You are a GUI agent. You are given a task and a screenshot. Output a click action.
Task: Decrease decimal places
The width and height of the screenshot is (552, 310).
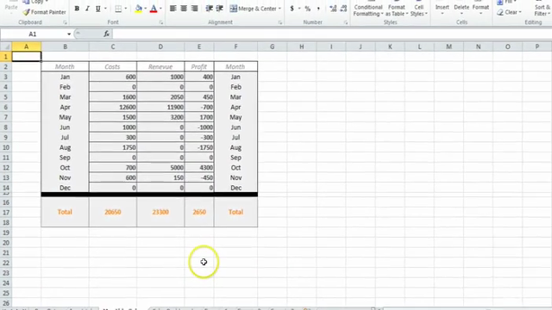[x=343, y=9]
